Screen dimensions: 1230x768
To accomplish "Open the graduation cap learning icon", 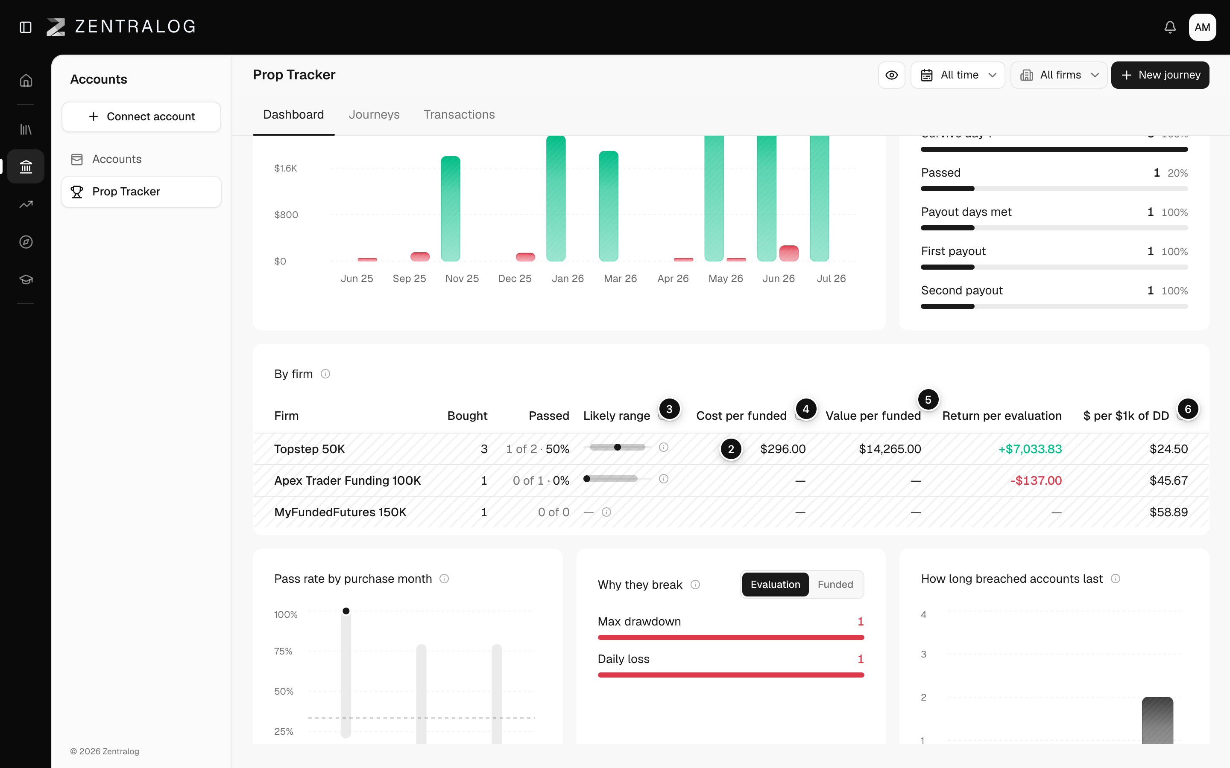I will click(x=26, y=279).
